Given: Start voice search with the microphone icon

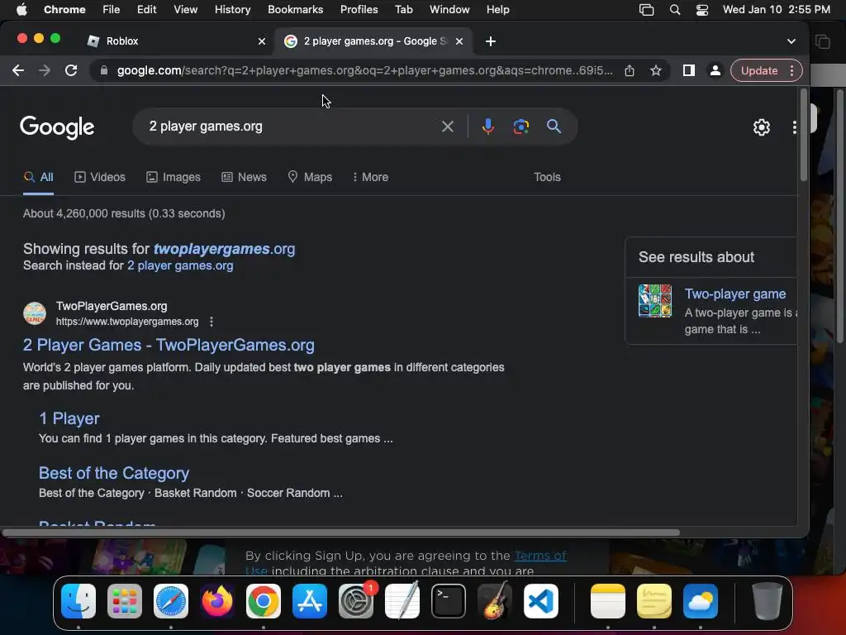Looking at the screenshot, I should [x=487, y=127].
